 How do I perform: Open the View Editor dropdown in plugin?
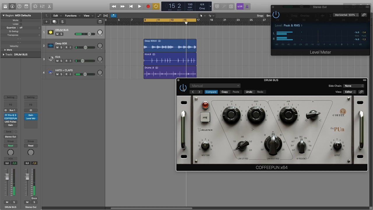[350, 92]
